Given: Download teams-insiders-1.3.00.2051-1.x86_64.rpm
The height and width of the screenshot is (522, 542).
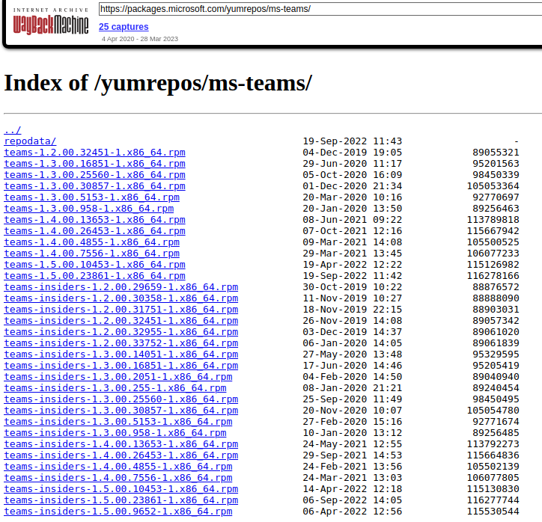Looking at the screenshot, I should tap(118, 377).
